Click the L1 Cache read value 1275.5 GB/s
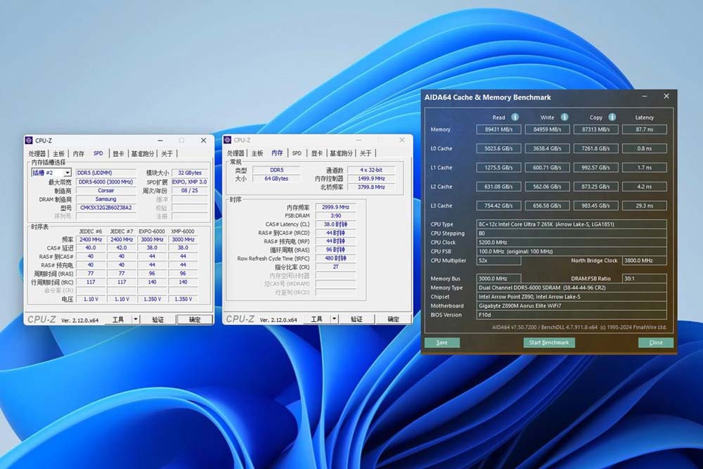 pyautogui.click(x=498, y=167)
